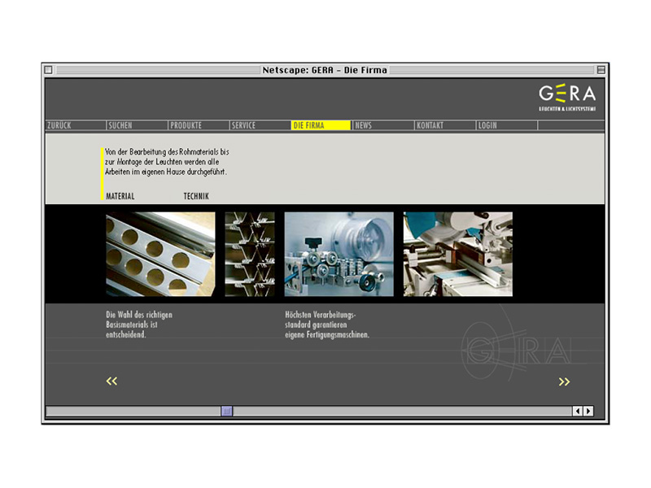The width and height of the screenshot is (651, 488).
Task: Click the double right arrow icon
Action: (x=564, y=381)
